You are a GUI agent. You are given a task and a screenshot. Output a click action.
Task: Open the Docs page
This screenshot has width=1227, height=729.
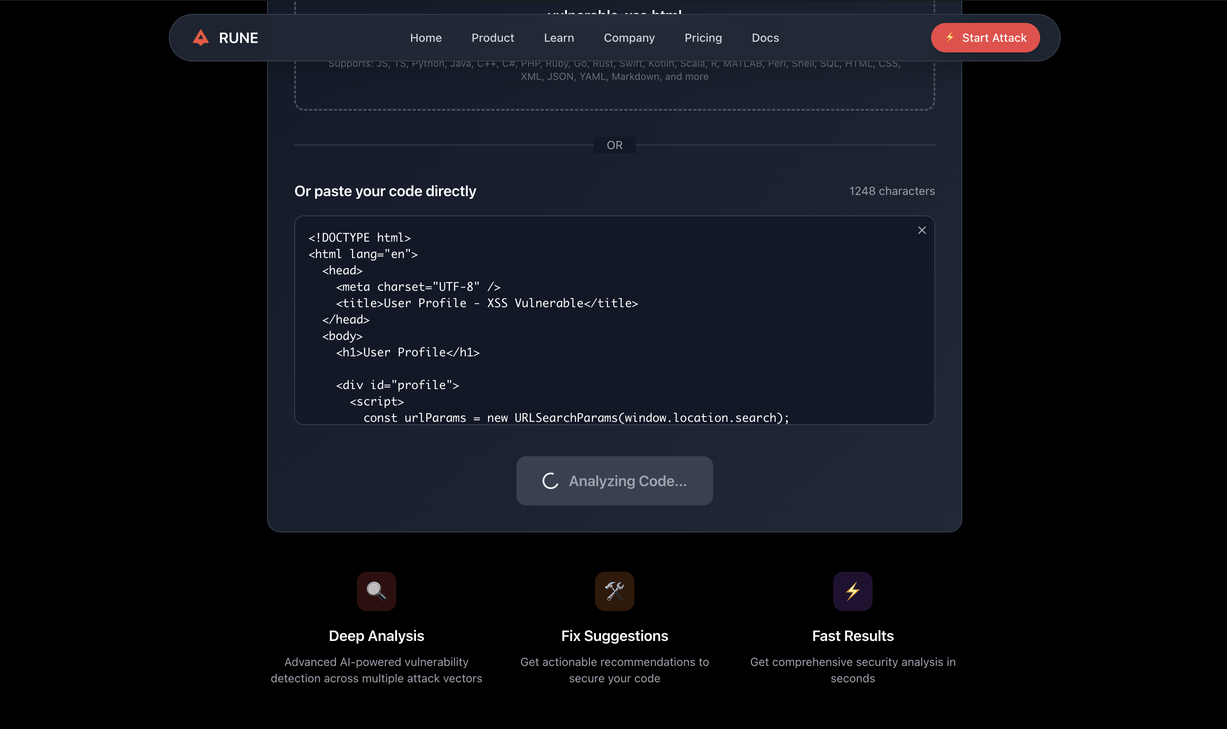pos(766,38)
